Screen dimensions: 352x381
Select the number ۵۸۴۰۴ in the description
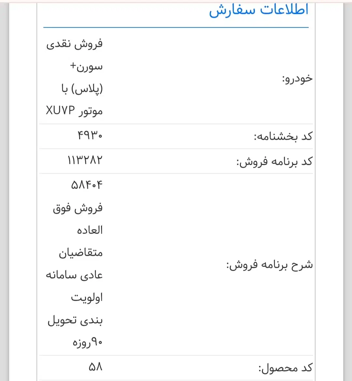point(86,185)
